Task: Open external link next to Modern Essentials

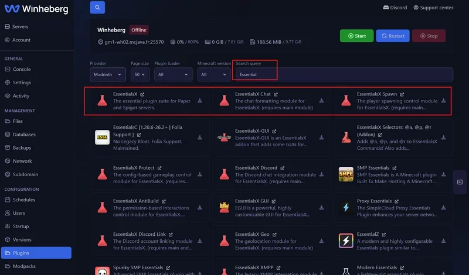Action: pos(402,268)
